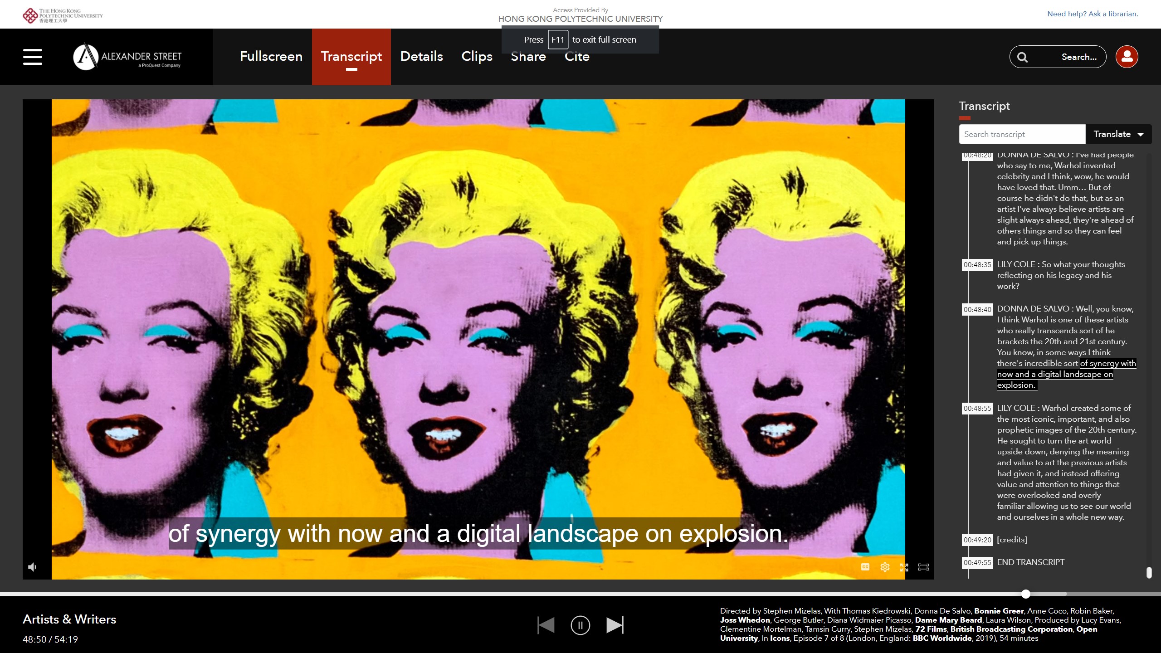Toggle theater mode icon in player
The image size is (1161, 653).
[x=923, y=567]
